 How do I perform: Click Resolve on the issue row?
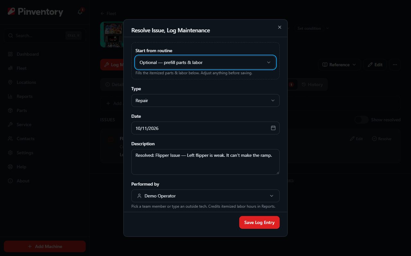382,139
